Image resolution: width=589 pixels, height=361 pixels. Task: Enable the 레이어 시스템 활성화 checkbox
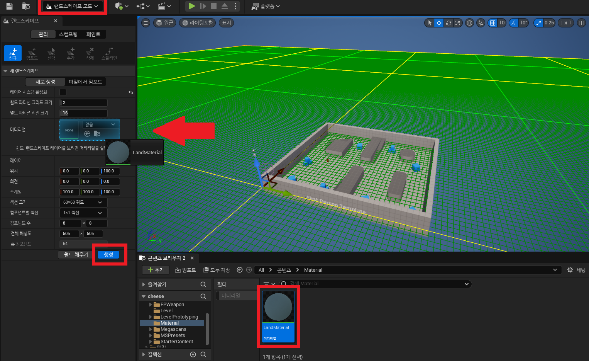click(63, 92)
